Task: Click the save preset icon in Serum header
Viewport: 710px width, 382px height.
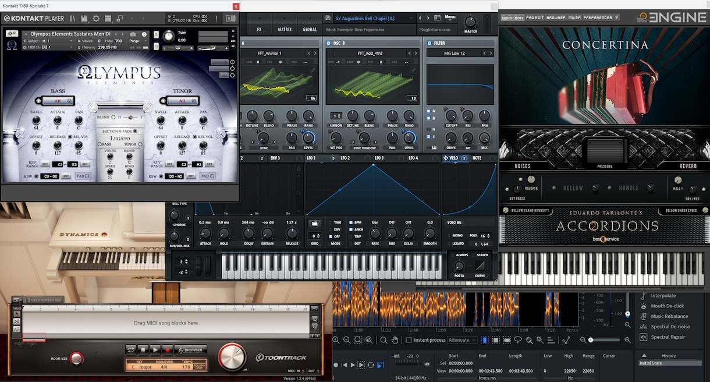Action: tap(328, 19)
